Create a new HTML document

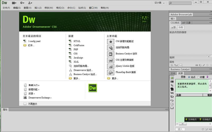tap(77, 41)
